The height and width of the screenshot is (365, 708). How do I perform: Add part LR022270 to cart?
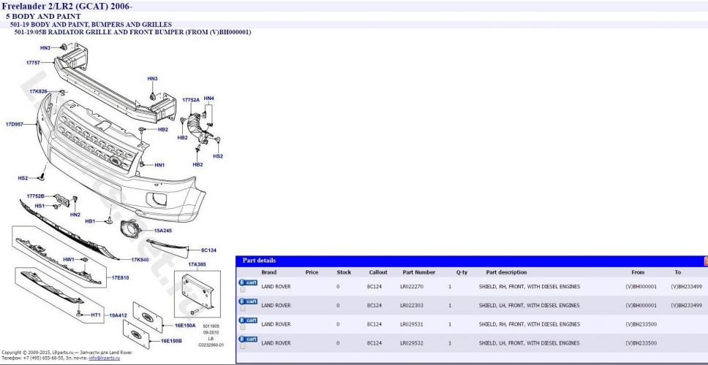click(x=248, y=283)
